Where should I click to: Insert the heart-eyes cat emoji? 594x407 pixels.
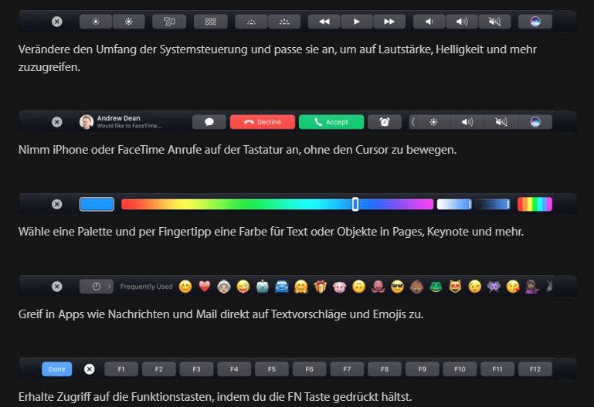(x=456, y=287)
